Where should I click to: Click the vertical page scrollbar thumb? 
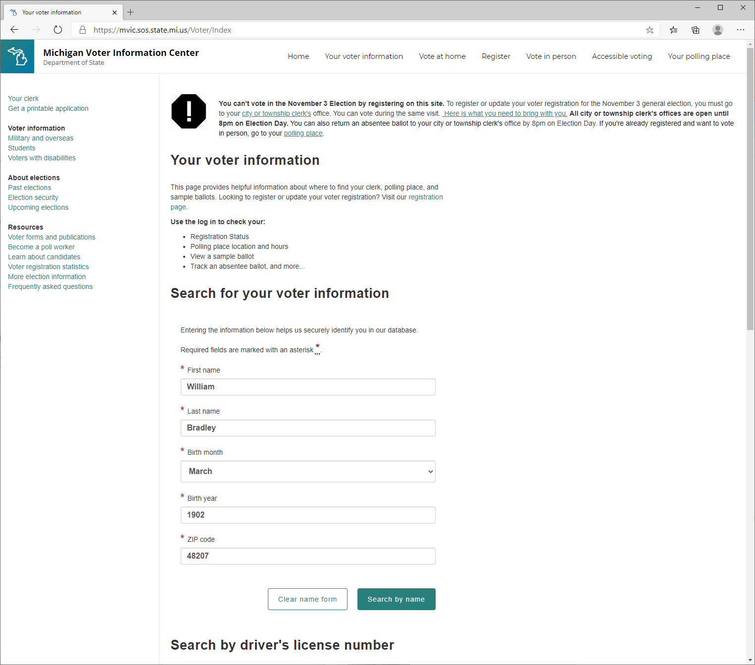click(x=750, y=188)
